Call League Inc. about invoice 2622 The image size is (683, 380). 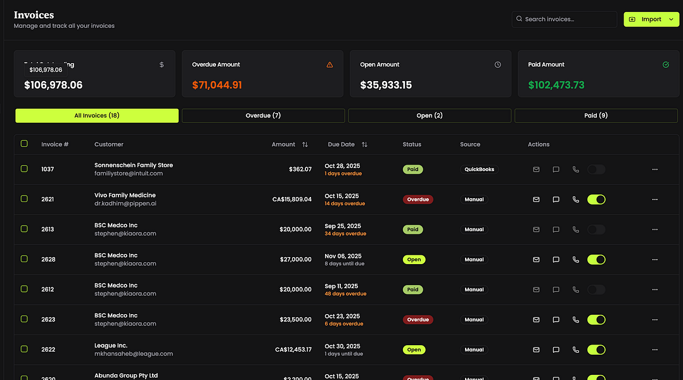(x=576, y=350)
